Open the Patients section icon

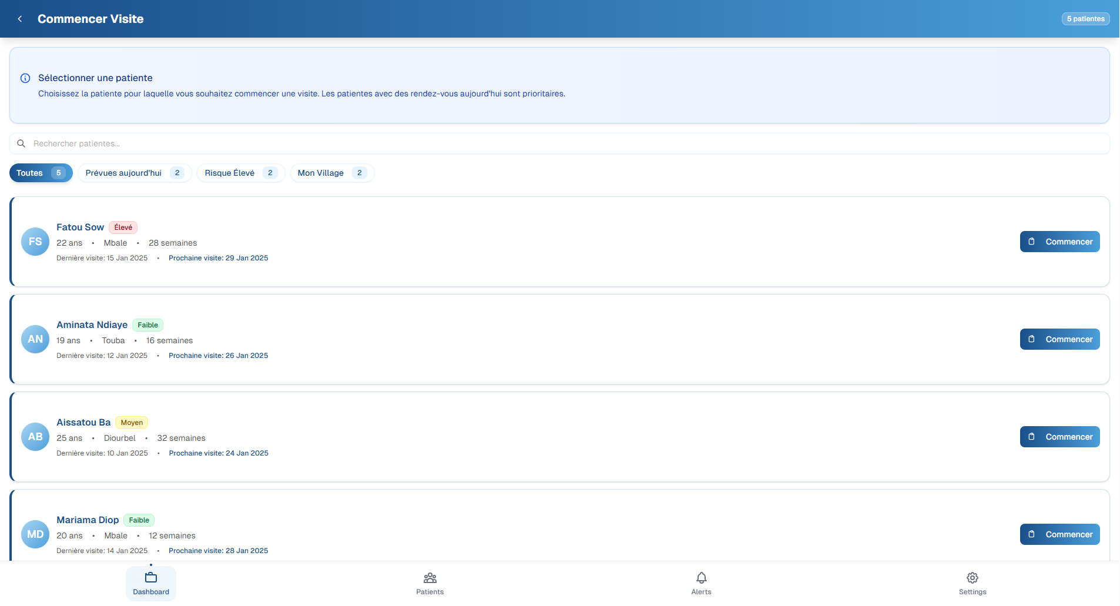(430, 578)
